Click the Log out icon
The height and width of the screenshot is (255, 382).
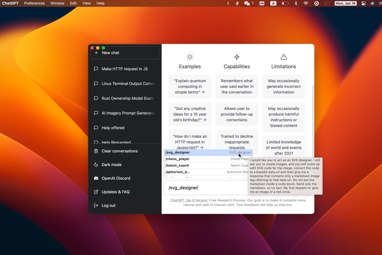96,205
